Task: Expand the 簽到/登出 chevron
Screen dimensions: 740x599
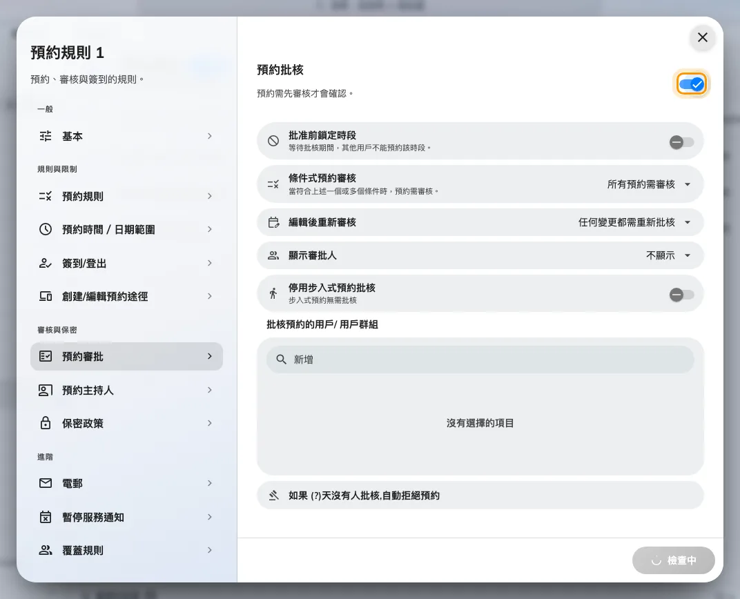Action: (210, 263)
